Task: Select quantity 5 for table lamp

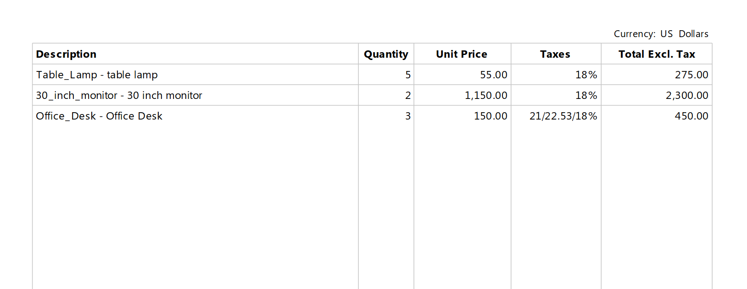Action: coord(408,75)
